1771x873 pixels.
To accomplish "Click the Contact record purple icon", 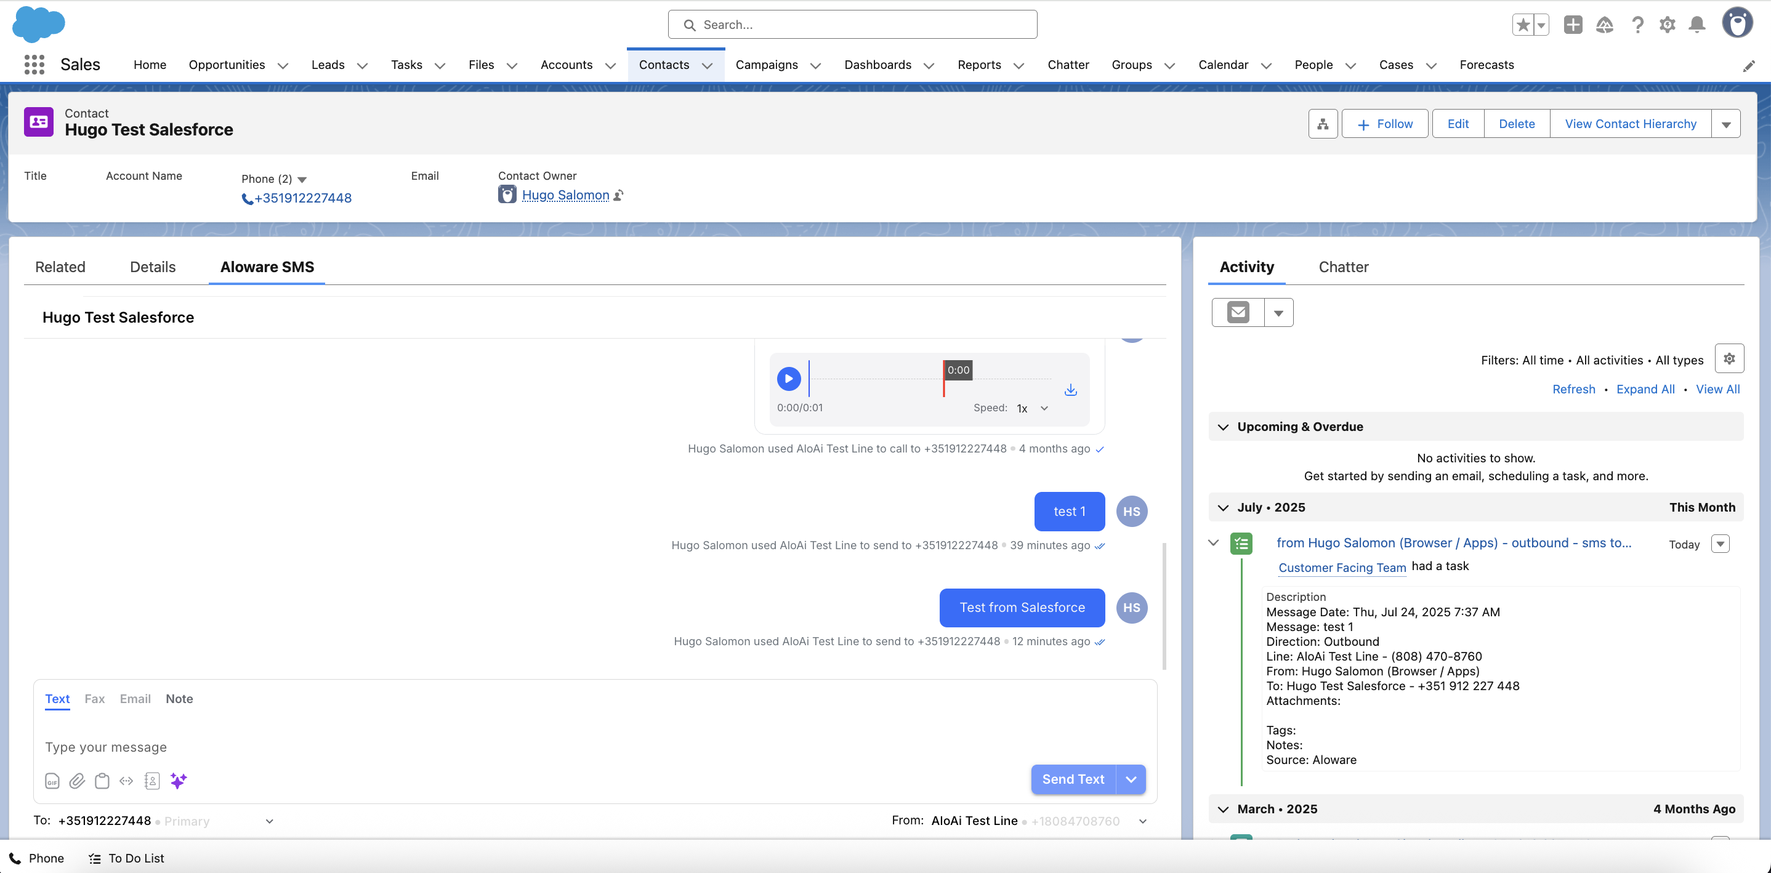I will point(39,122).
